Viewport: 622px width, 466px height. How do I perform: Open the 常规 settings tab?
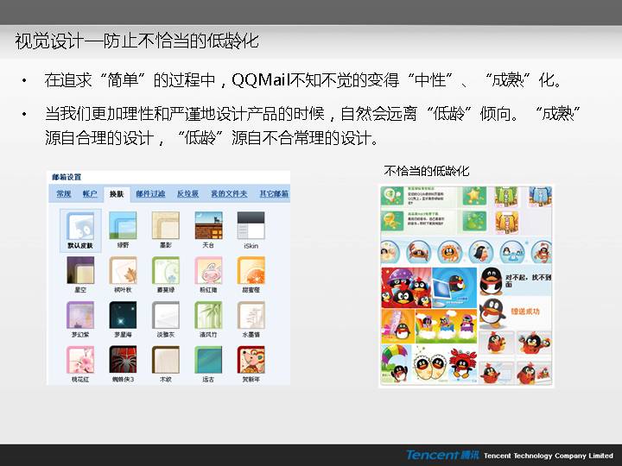tap(64, 194)
